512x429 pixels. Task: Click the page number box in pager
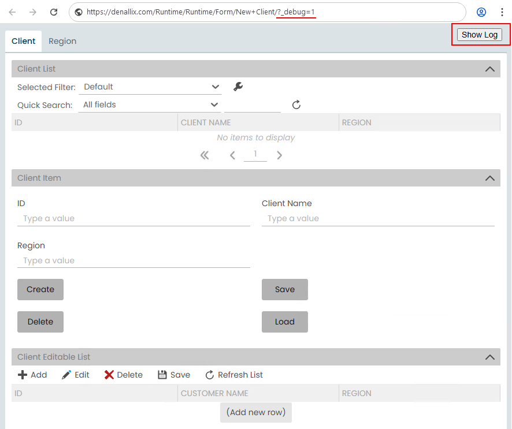click(x=255, y=154)
